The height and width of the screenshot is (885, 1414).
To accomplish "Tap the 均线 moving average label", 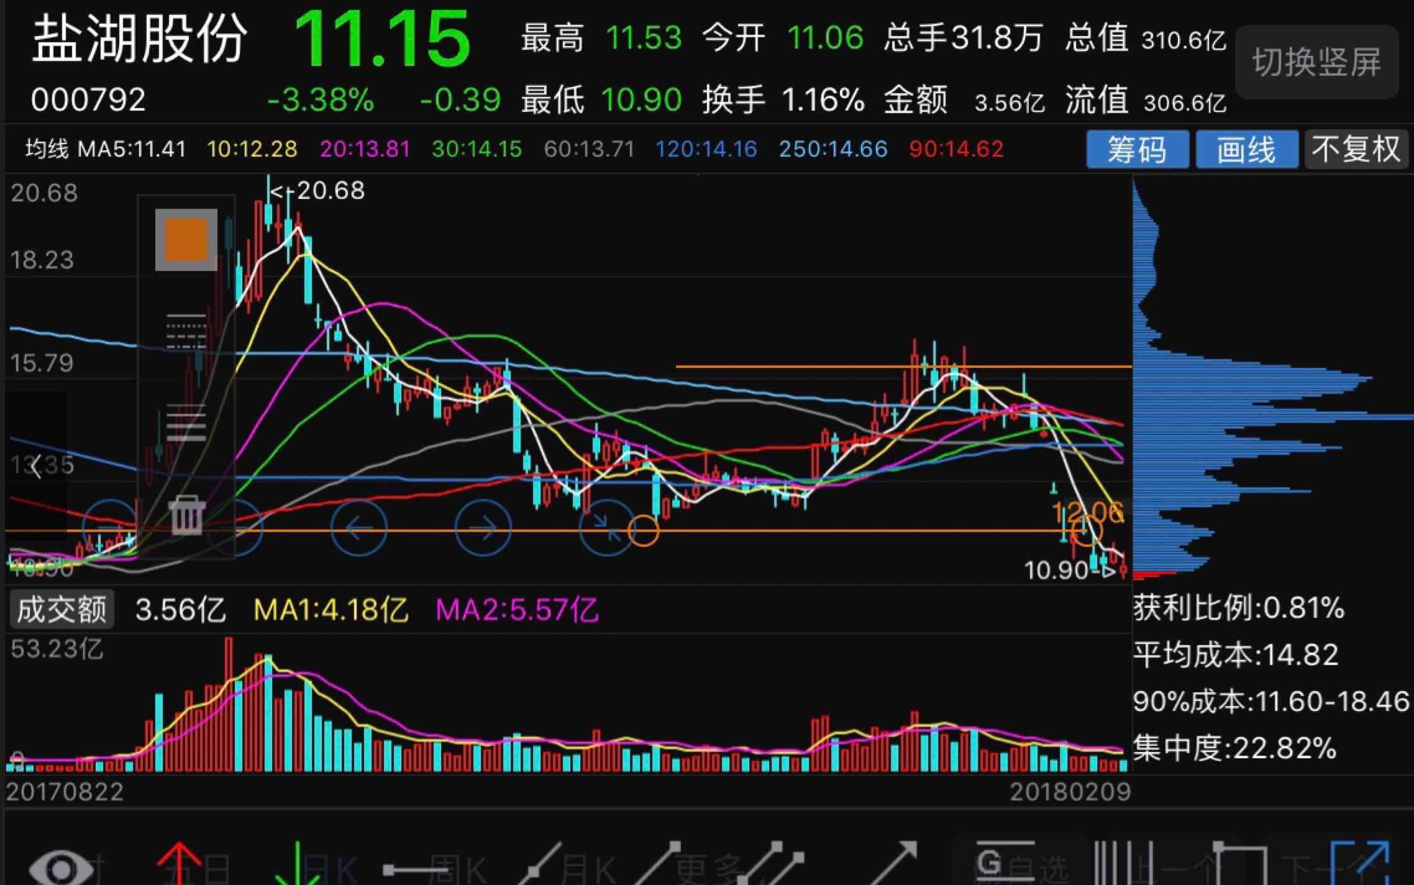I will pyautogui.click(x=47, y=149).
